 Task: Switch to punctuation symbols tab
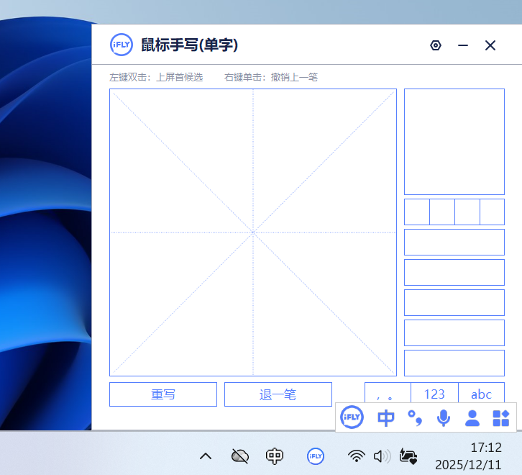(x=388, y=394)
